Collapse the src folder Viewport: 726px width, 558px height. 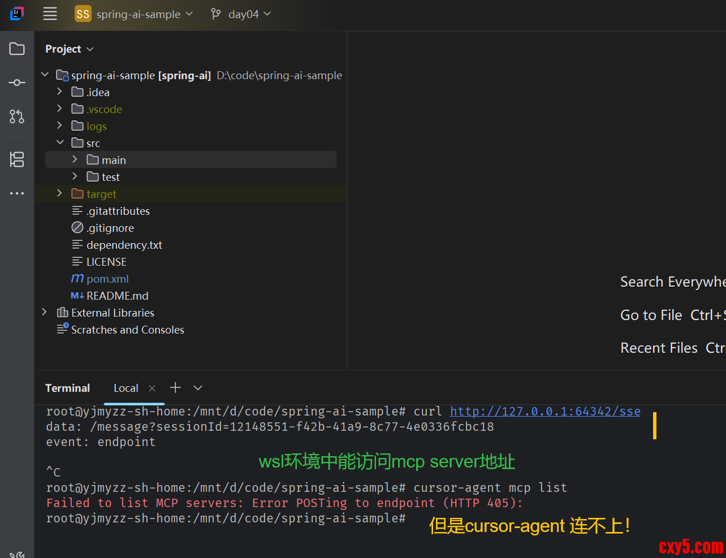point(60,143)
